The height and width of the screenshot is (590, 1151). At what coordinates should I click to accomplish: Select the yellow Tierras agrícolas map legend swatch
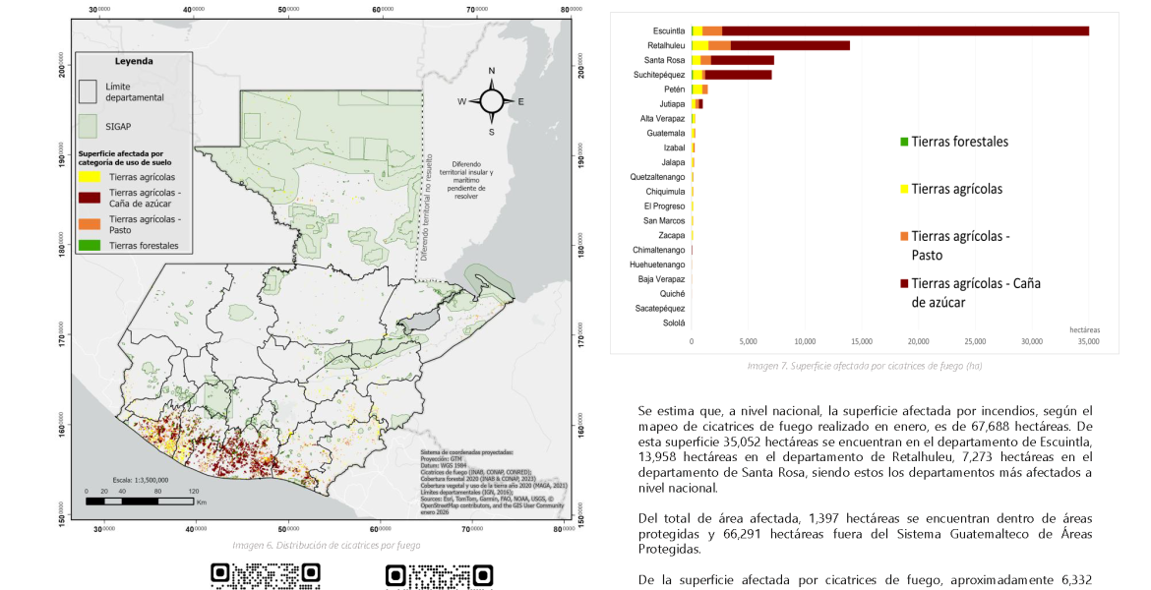coord(89,177)
